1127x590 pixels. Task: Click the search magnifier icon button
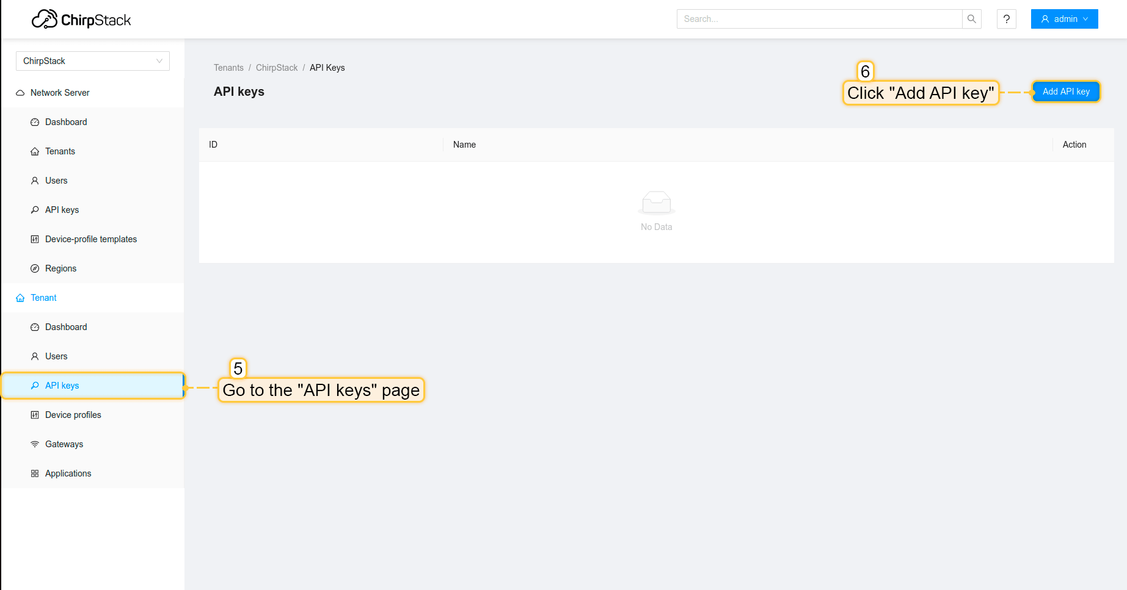(971, 19)
